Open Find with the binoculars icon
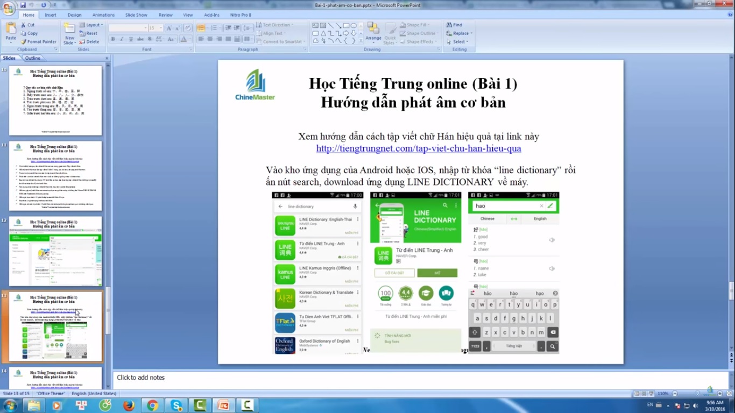 coord(449,25)
